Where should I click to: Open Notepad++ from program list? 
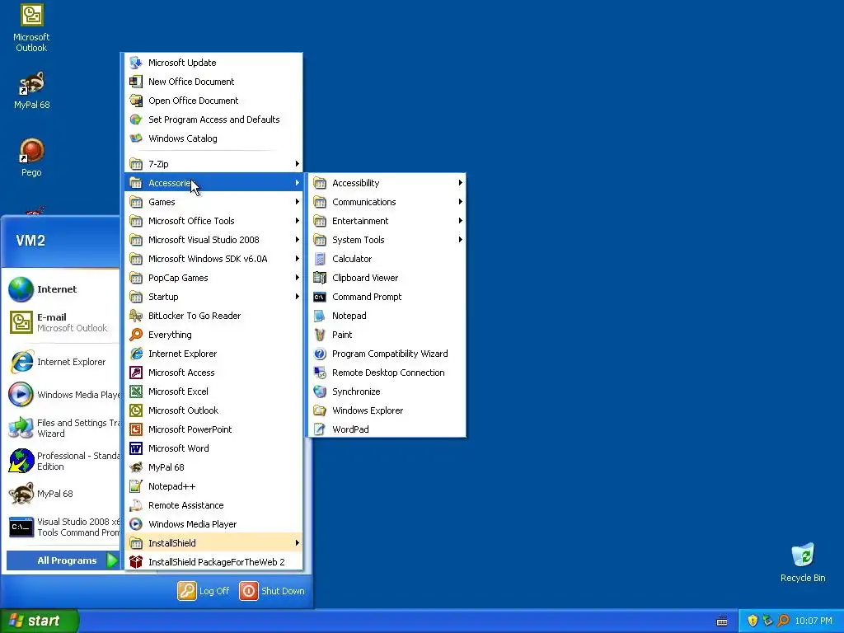coord(213,486)
